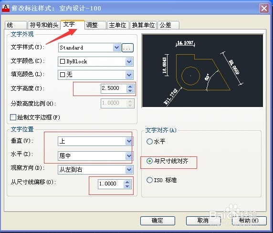Image resolution: width=273 pixels, height=233 pixels.
Task: Click the 确定 button
Action: [157, 221]
